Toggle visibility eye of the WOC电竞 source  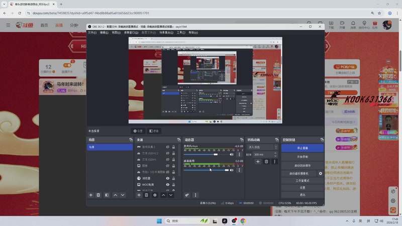(x=168, y=184)
